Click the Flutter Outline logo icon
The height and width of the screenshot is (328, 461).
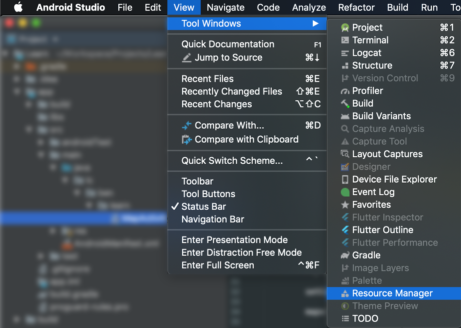pyautogui.click(x=345, y=230)
